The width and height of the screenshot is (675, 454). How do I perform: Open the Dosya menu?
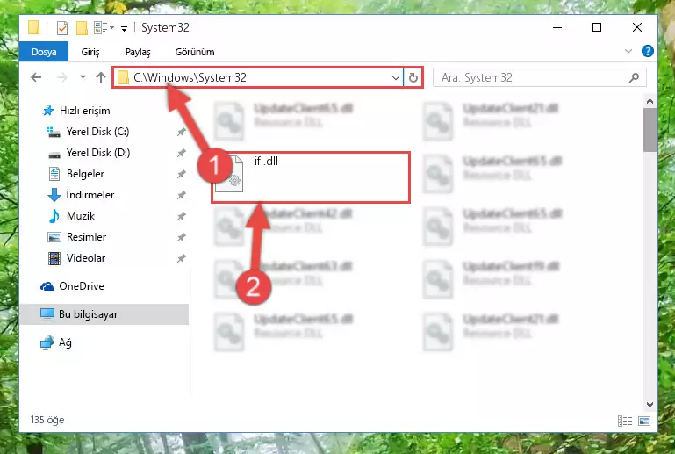pyautogui.click(x=44, y=52)
